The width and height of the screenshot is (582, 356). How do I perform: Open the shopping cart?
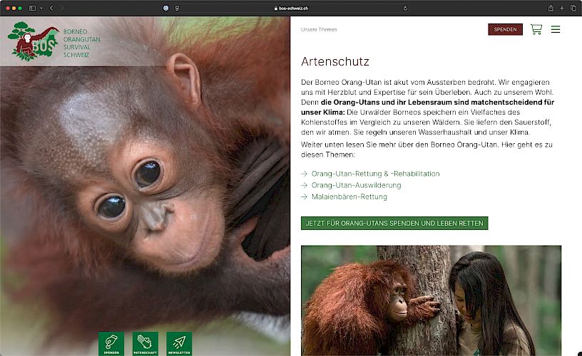click(536, 29)
